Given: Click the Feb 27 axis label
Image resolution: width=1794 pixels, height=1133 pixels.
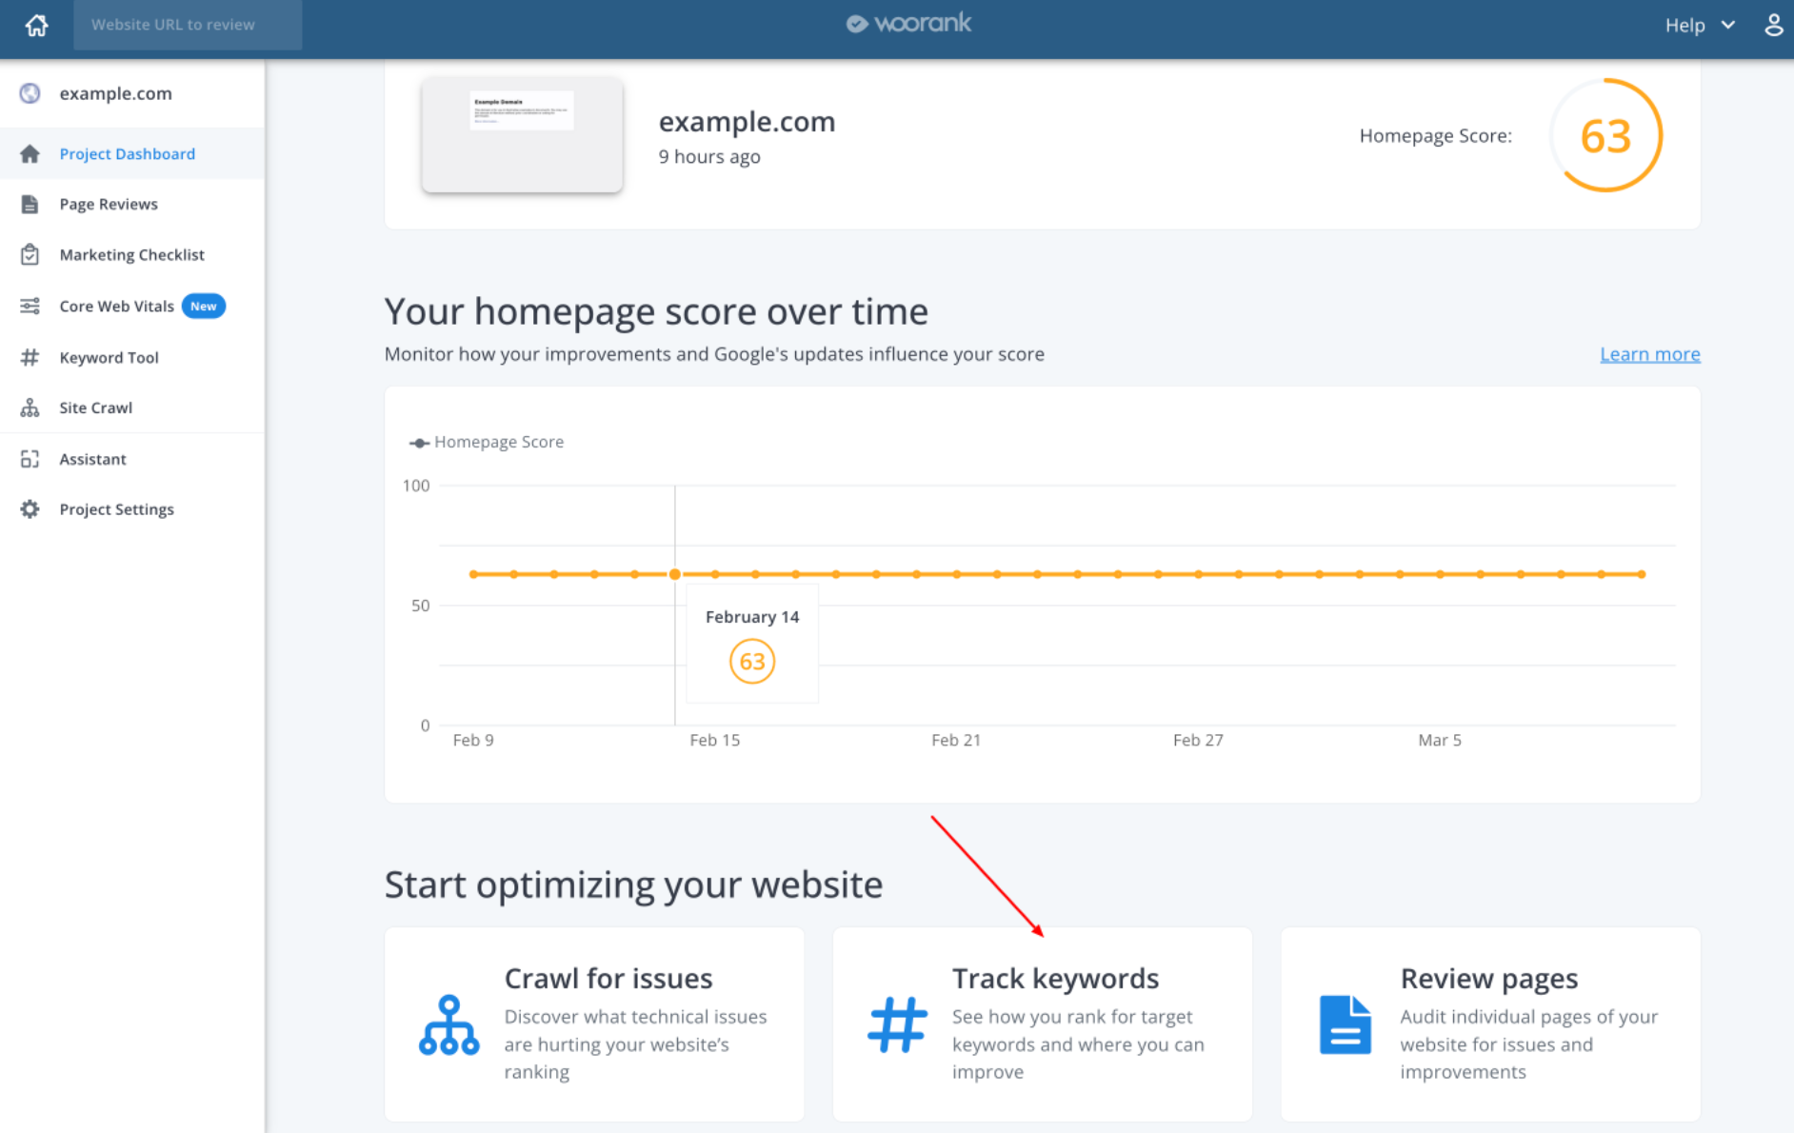Looking at the screenshot, I should click(1198, 740).
